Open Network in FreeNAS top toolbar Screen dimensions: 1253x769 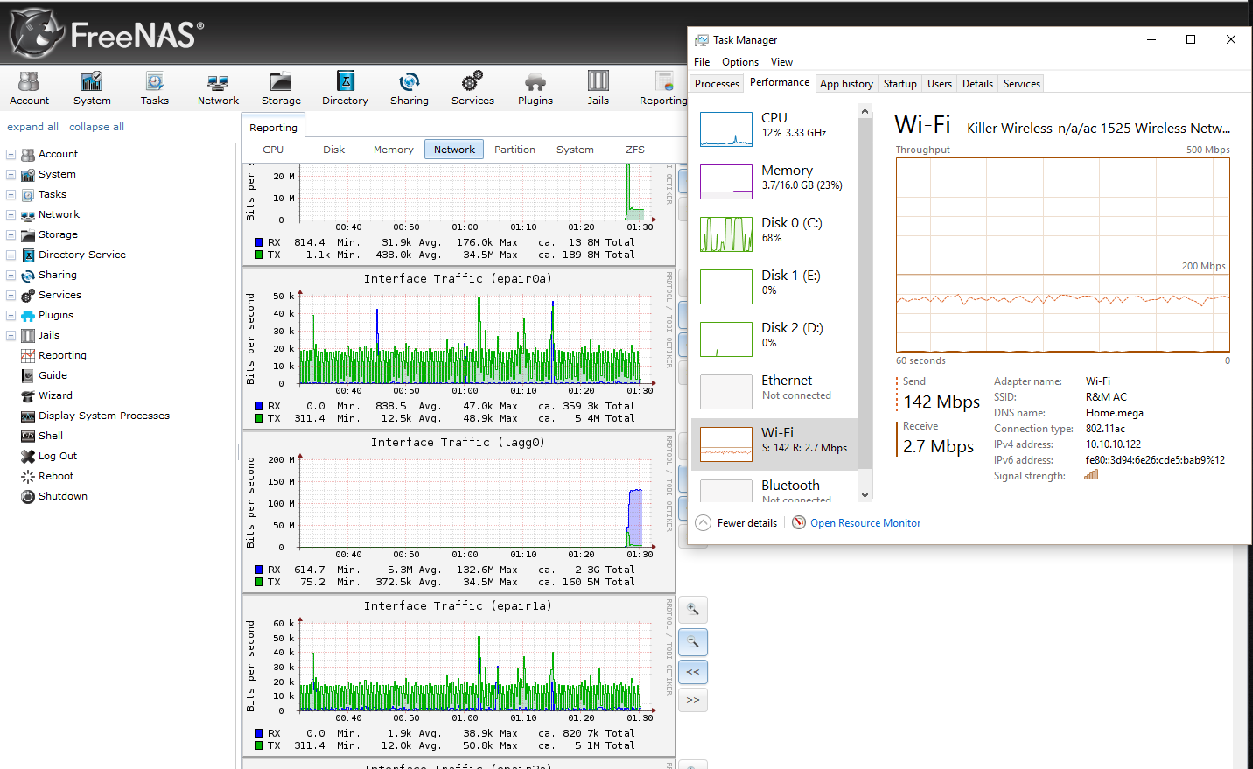coord(218,89)
